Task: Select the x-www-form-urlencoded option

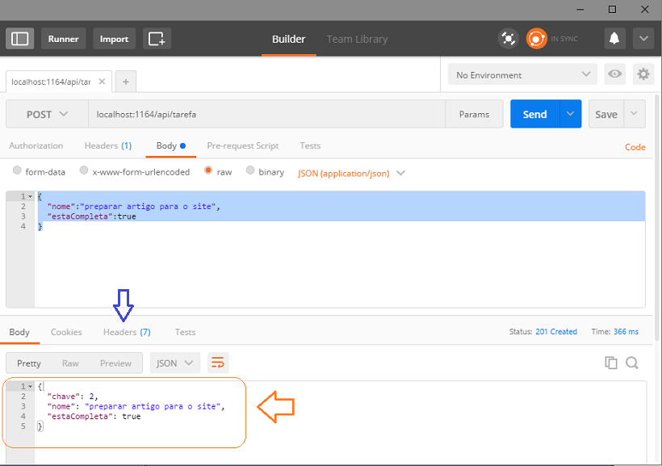Action: pyautogui.click(x=84, y=171)
